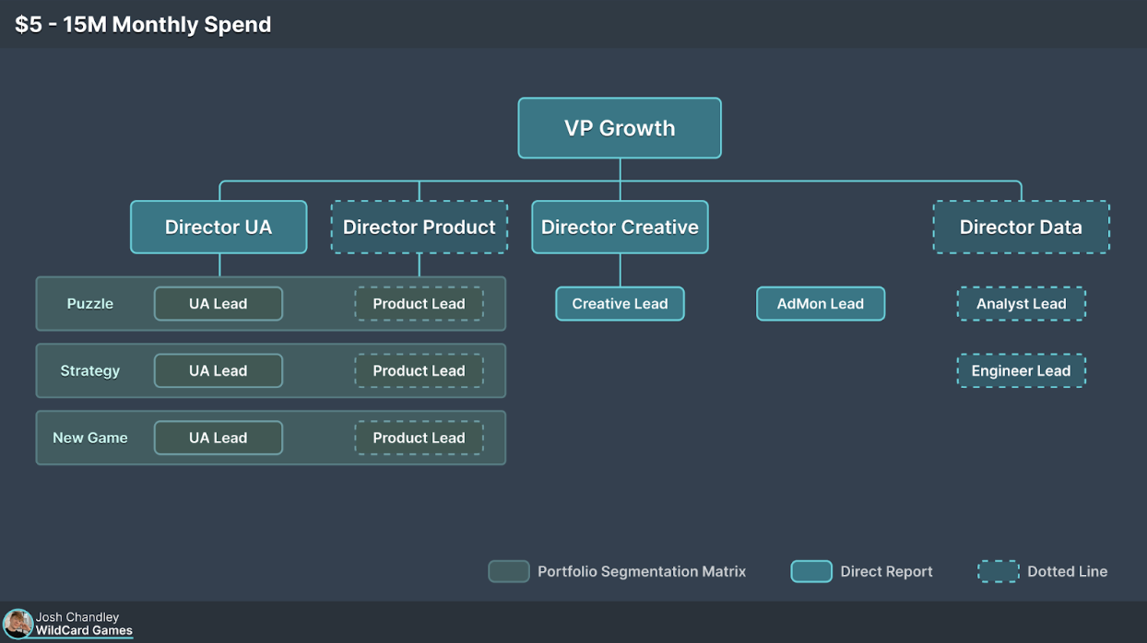Screen dimensions: 1147x643
Task: Click the Dotted Line legend swatch
Action: pos(999,571)
